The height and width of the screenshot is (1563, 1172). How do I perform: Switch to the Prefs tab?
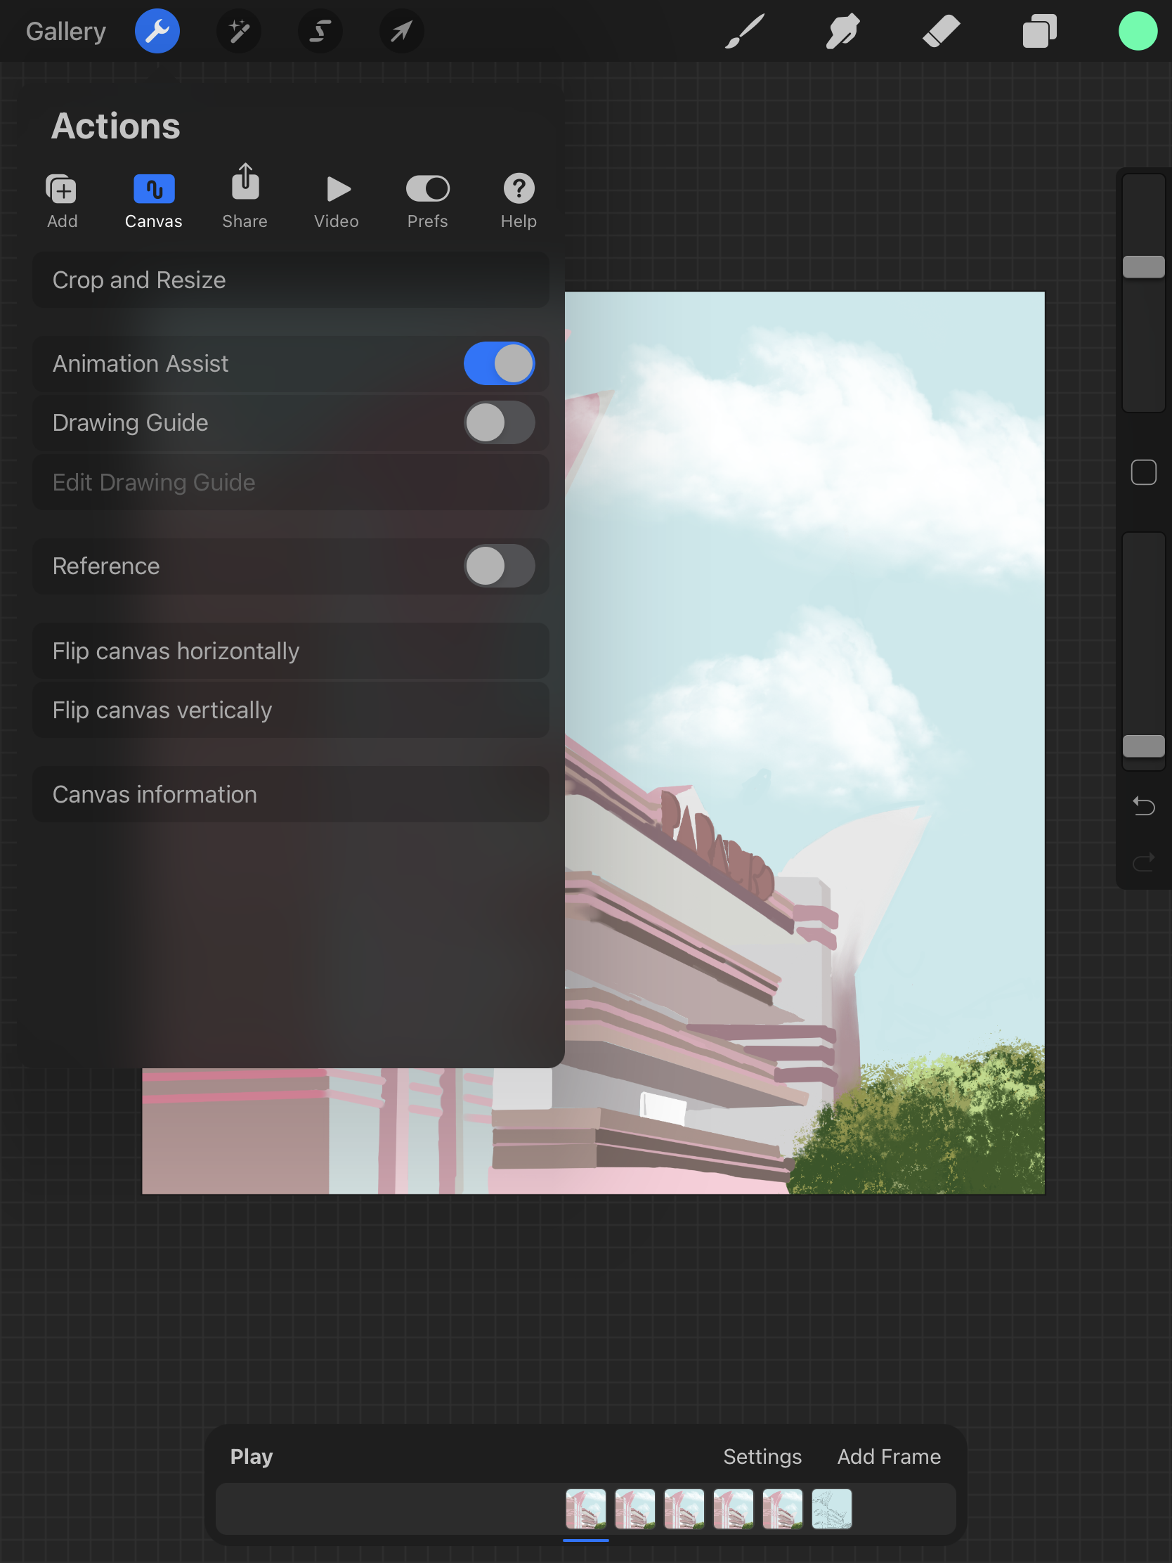click(x=427, y=202)
